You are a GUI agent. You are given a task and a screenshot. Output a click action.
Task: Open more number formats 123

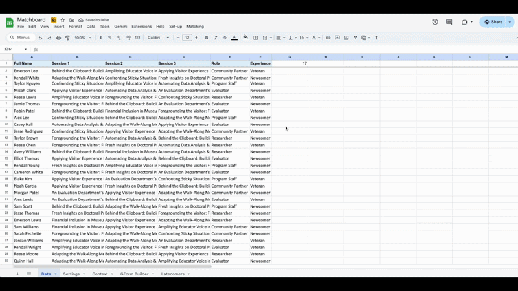click(x=137, y=38)
